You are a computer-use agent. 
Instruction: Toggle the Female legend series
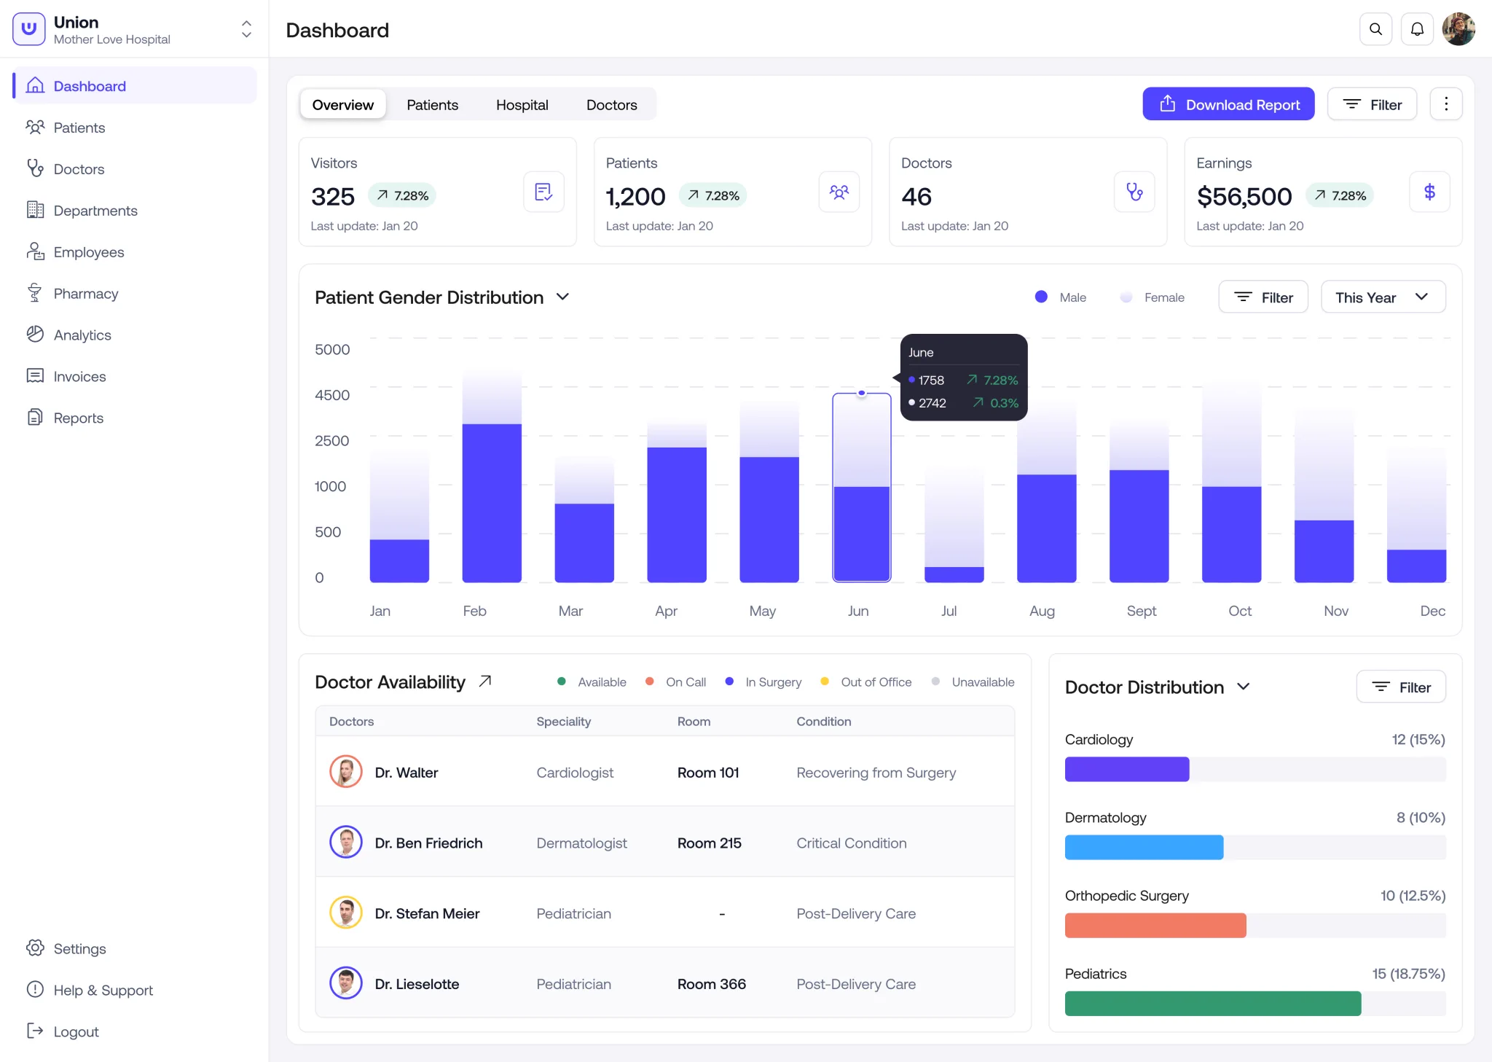point(1153,297)
